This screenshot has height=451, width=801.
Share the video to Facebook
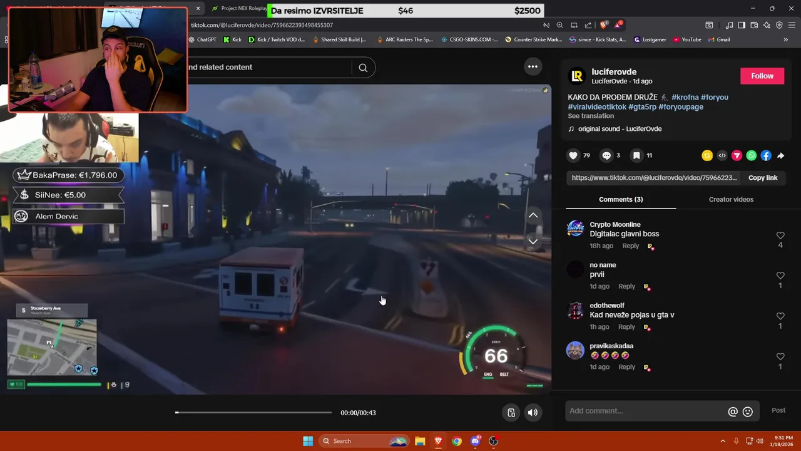[x=766, y=155]
